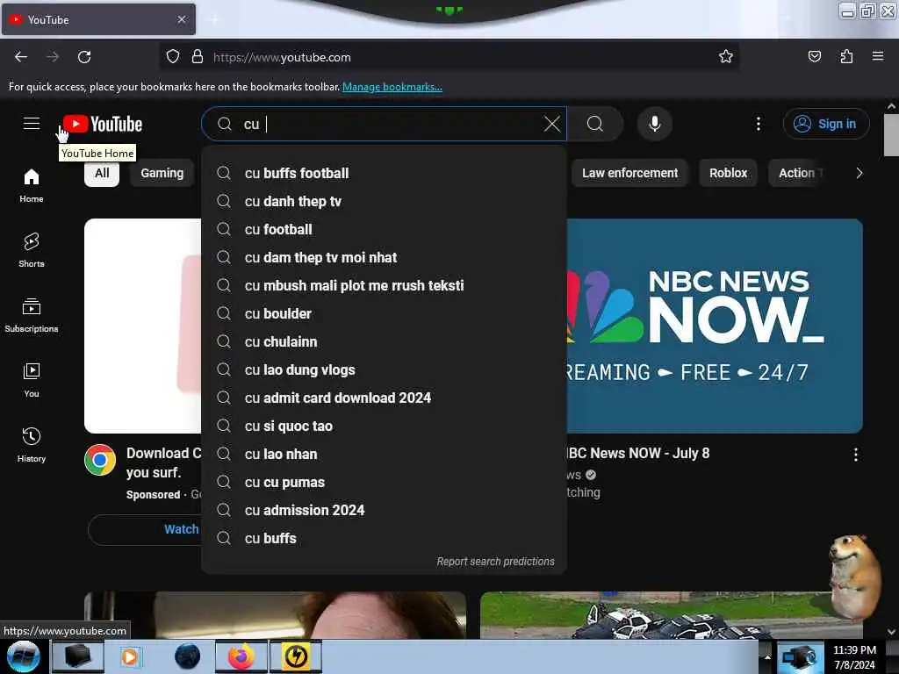Click the media player taskbar icon

tap(130, 656)
